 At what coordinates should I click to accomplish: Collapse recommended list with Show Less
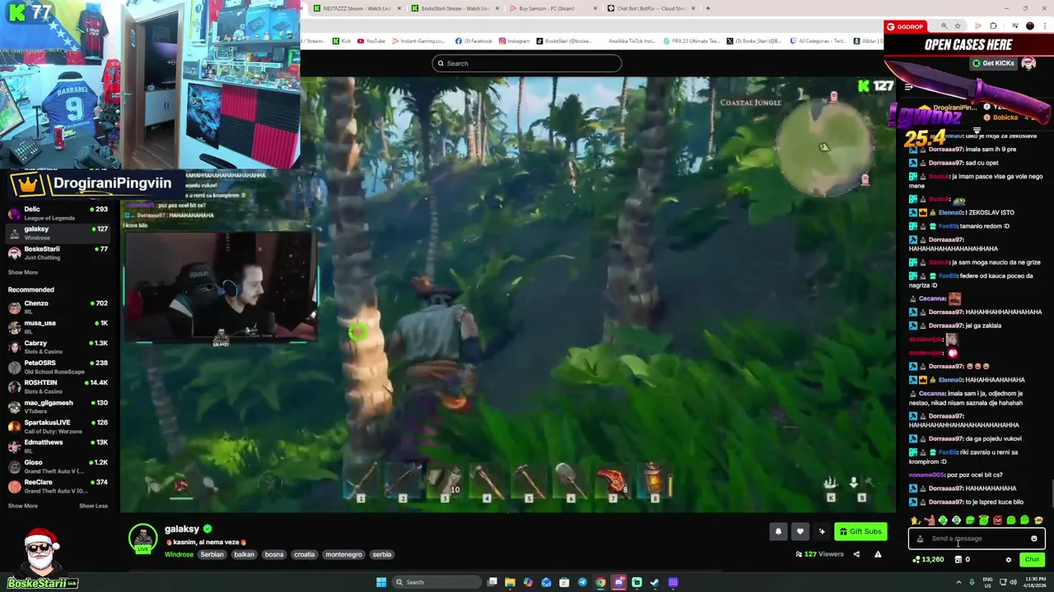pos(93,506)
